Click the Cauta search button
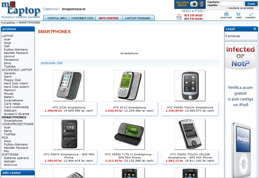This screenshot has width=259, height=178. click(x=251, y=4)
